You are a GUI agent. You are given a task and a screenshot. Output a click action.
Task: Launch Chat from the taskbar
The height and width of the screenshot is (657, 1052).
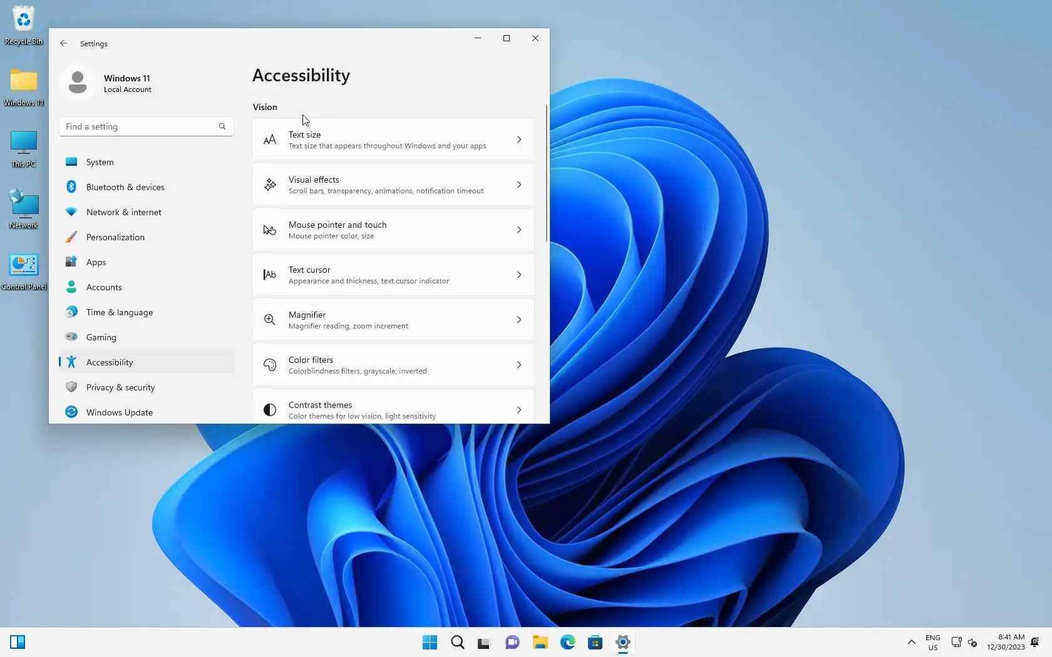pos(512,643)
